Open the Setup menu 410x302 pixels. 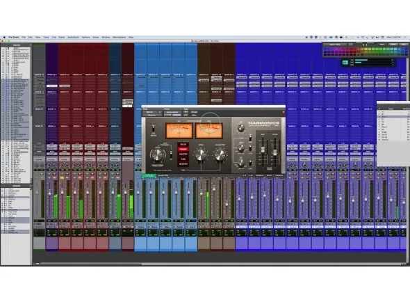tap(96, 38)
